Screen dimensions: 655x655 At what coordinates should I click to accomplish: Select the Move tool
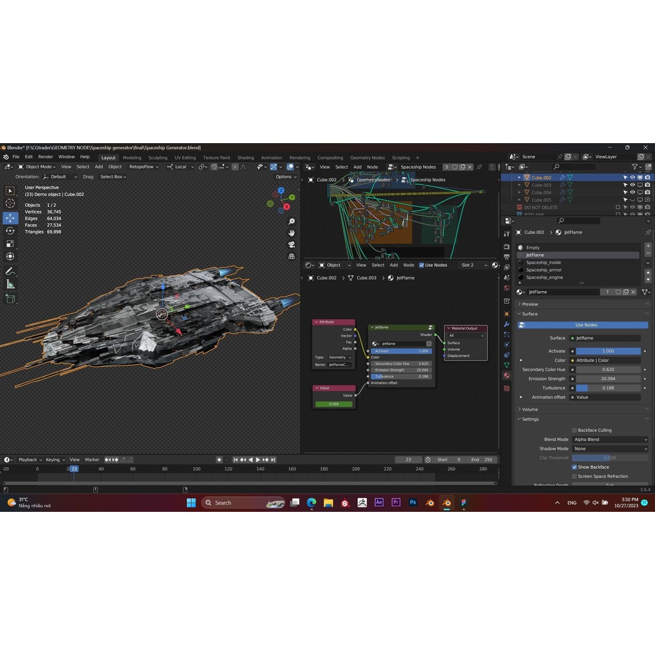click(x=10, y=218)
